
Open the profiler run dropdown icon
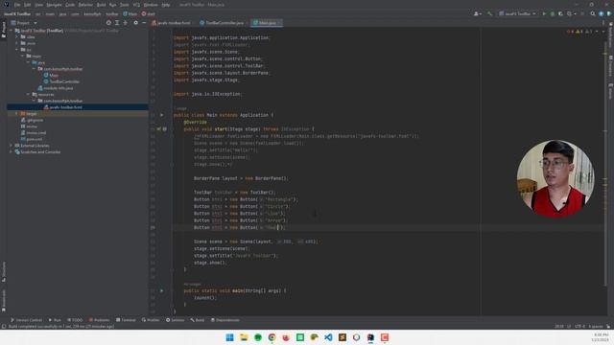[x=571, y=13]
